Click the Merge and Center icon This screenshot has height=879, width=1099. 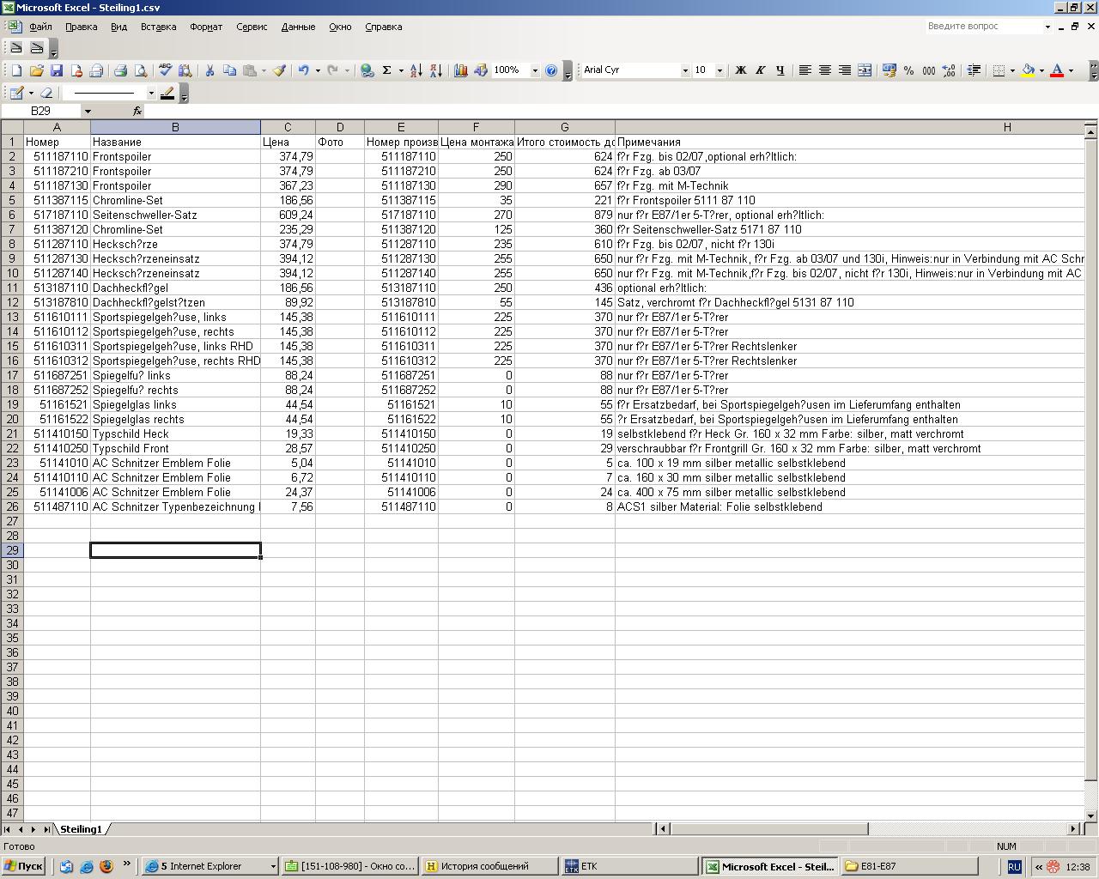click(865, 70)
